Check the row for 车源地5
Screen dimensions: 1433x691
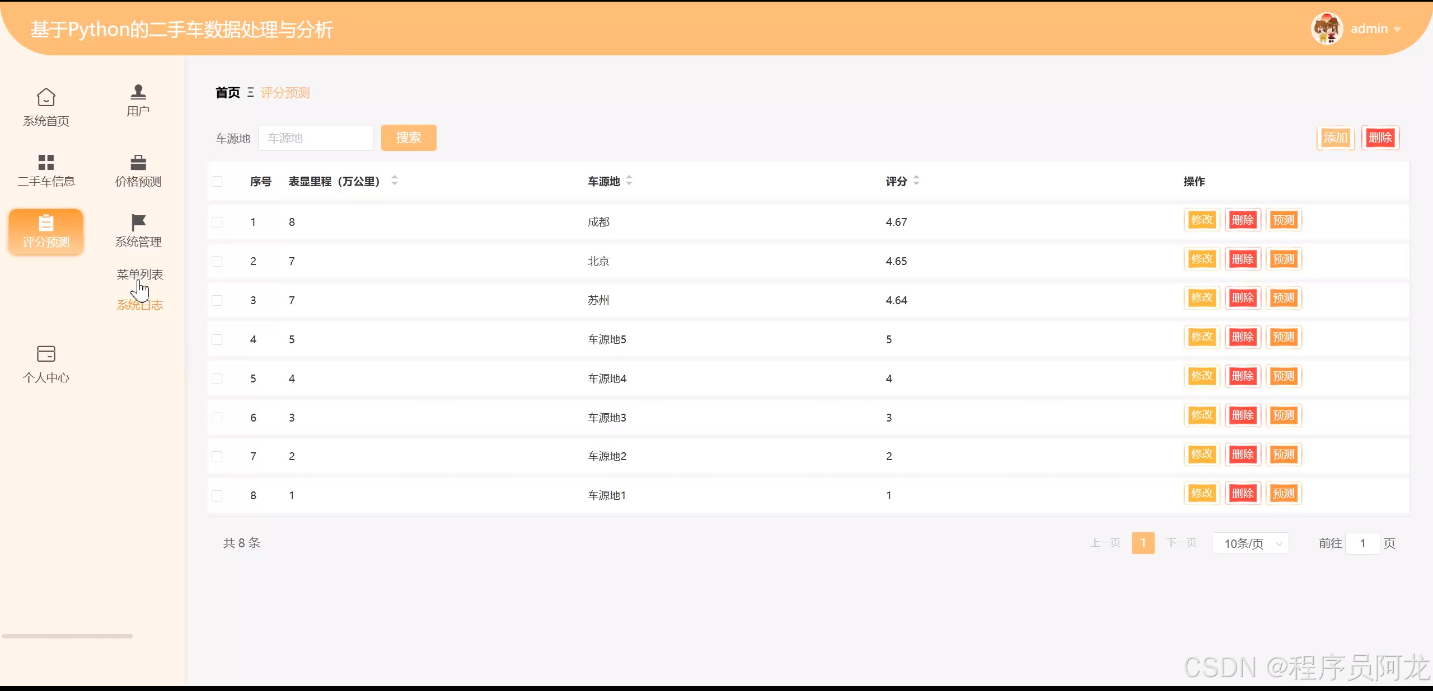pos(217,339)
